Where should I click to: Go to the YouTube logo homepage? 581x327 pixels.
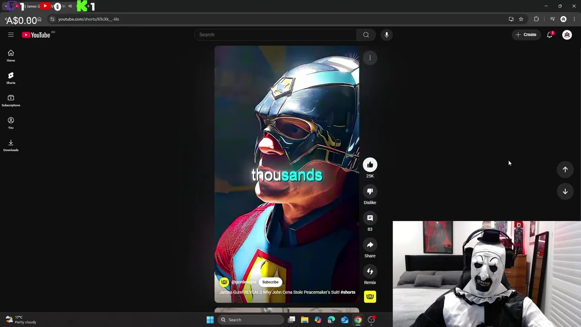coord(36,35)
